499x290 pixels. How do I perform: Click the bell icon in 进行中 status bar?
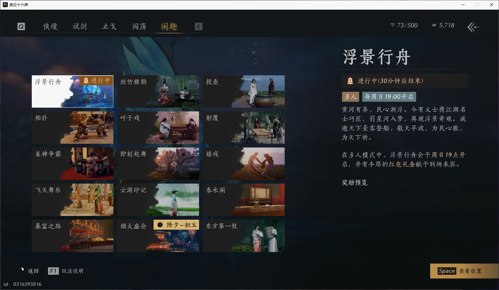click(x=350, y=81)
